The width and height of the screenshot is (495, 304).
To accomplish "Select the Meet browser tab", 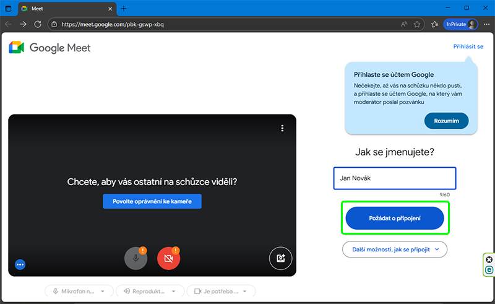I will point(62,8).
